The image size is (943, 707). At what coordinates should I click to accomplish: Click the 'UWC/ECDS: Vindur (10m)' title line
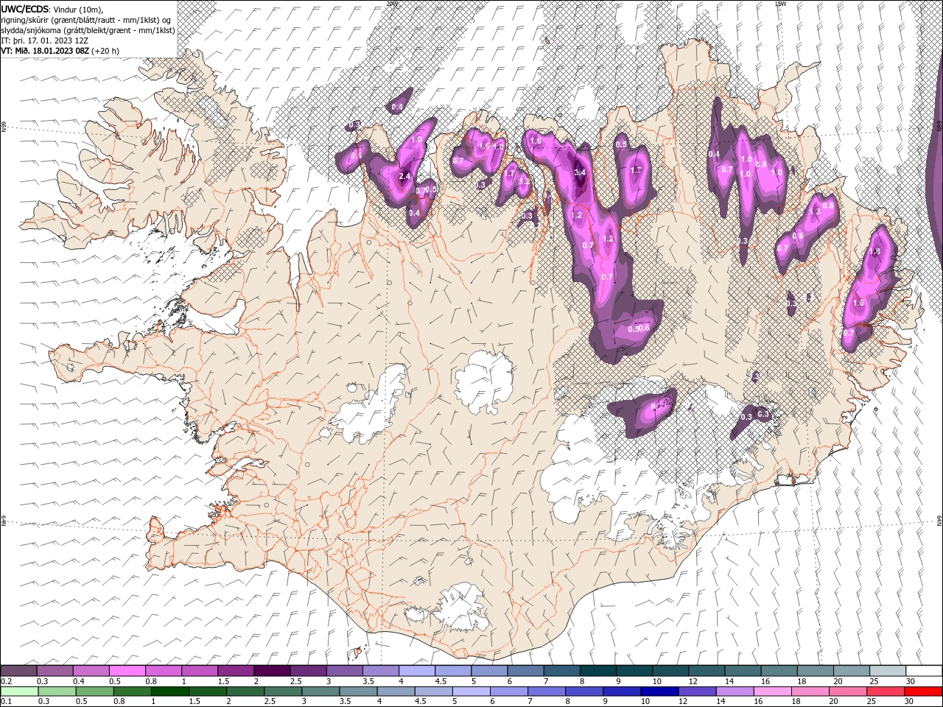pyautogui.click(x=52, y=9)
